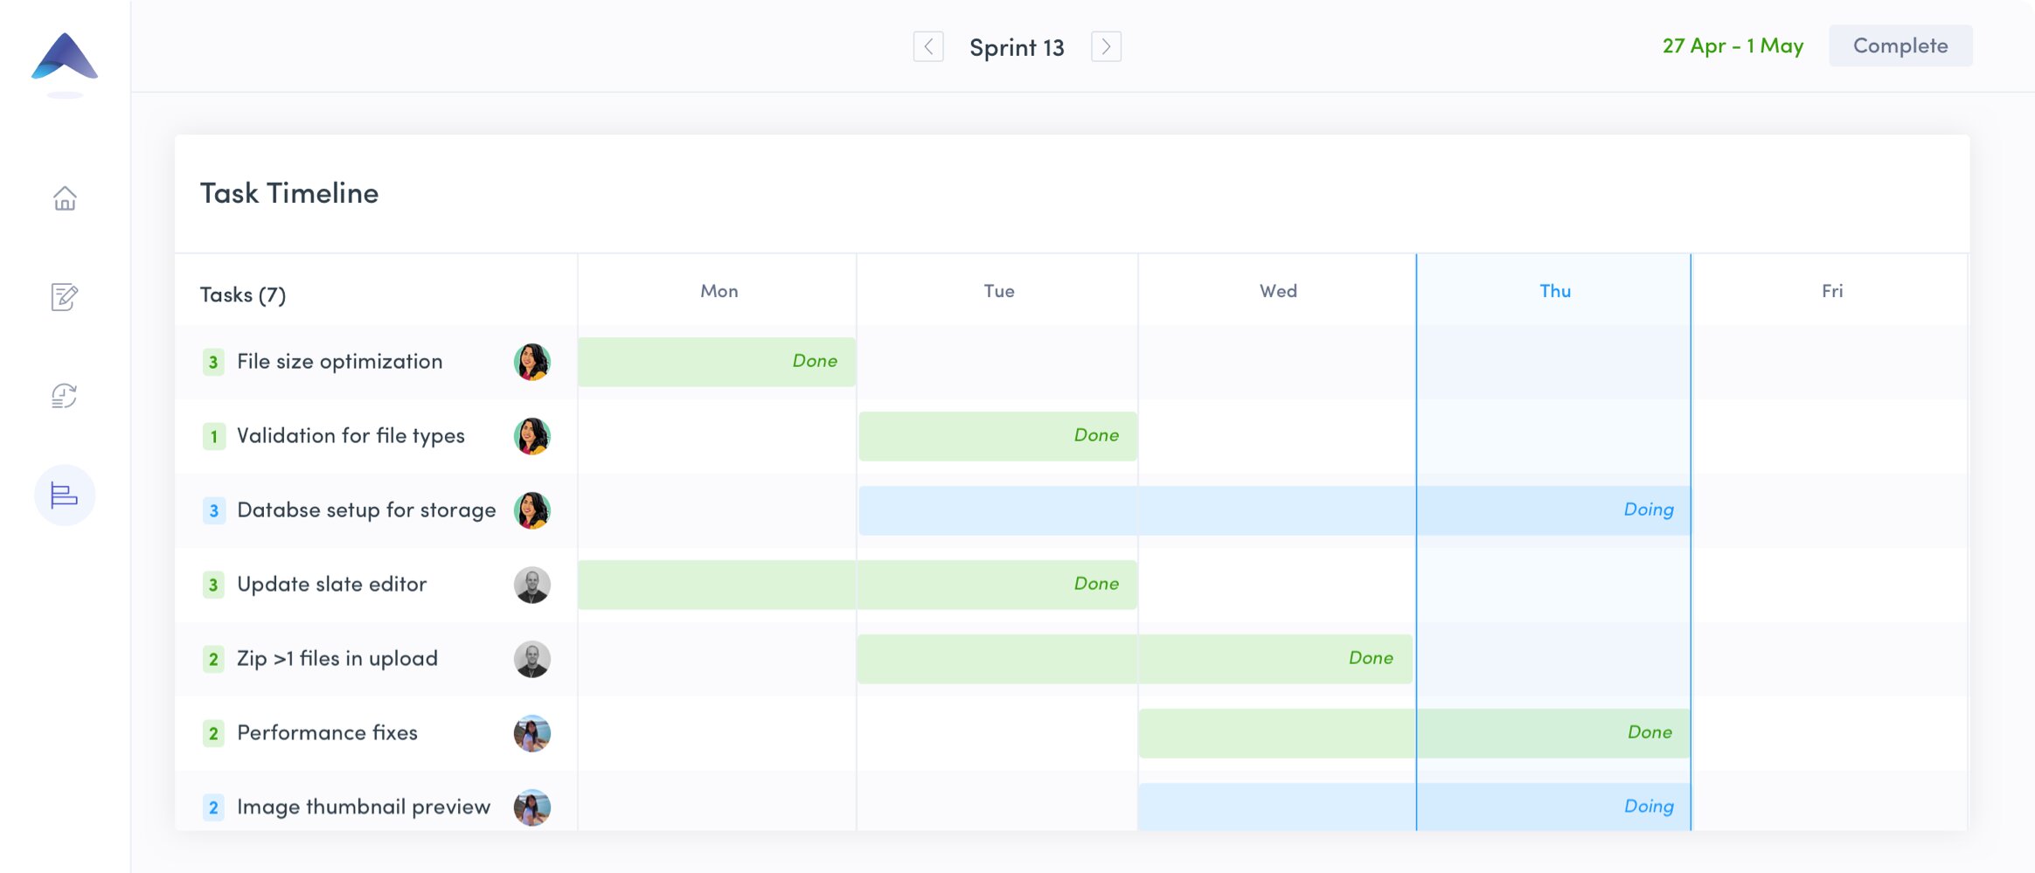Click the 27 Apr - 1 May date range
Image resolution: width=2035 pixels, height=873 pixels.
[x=1733, y=45]
